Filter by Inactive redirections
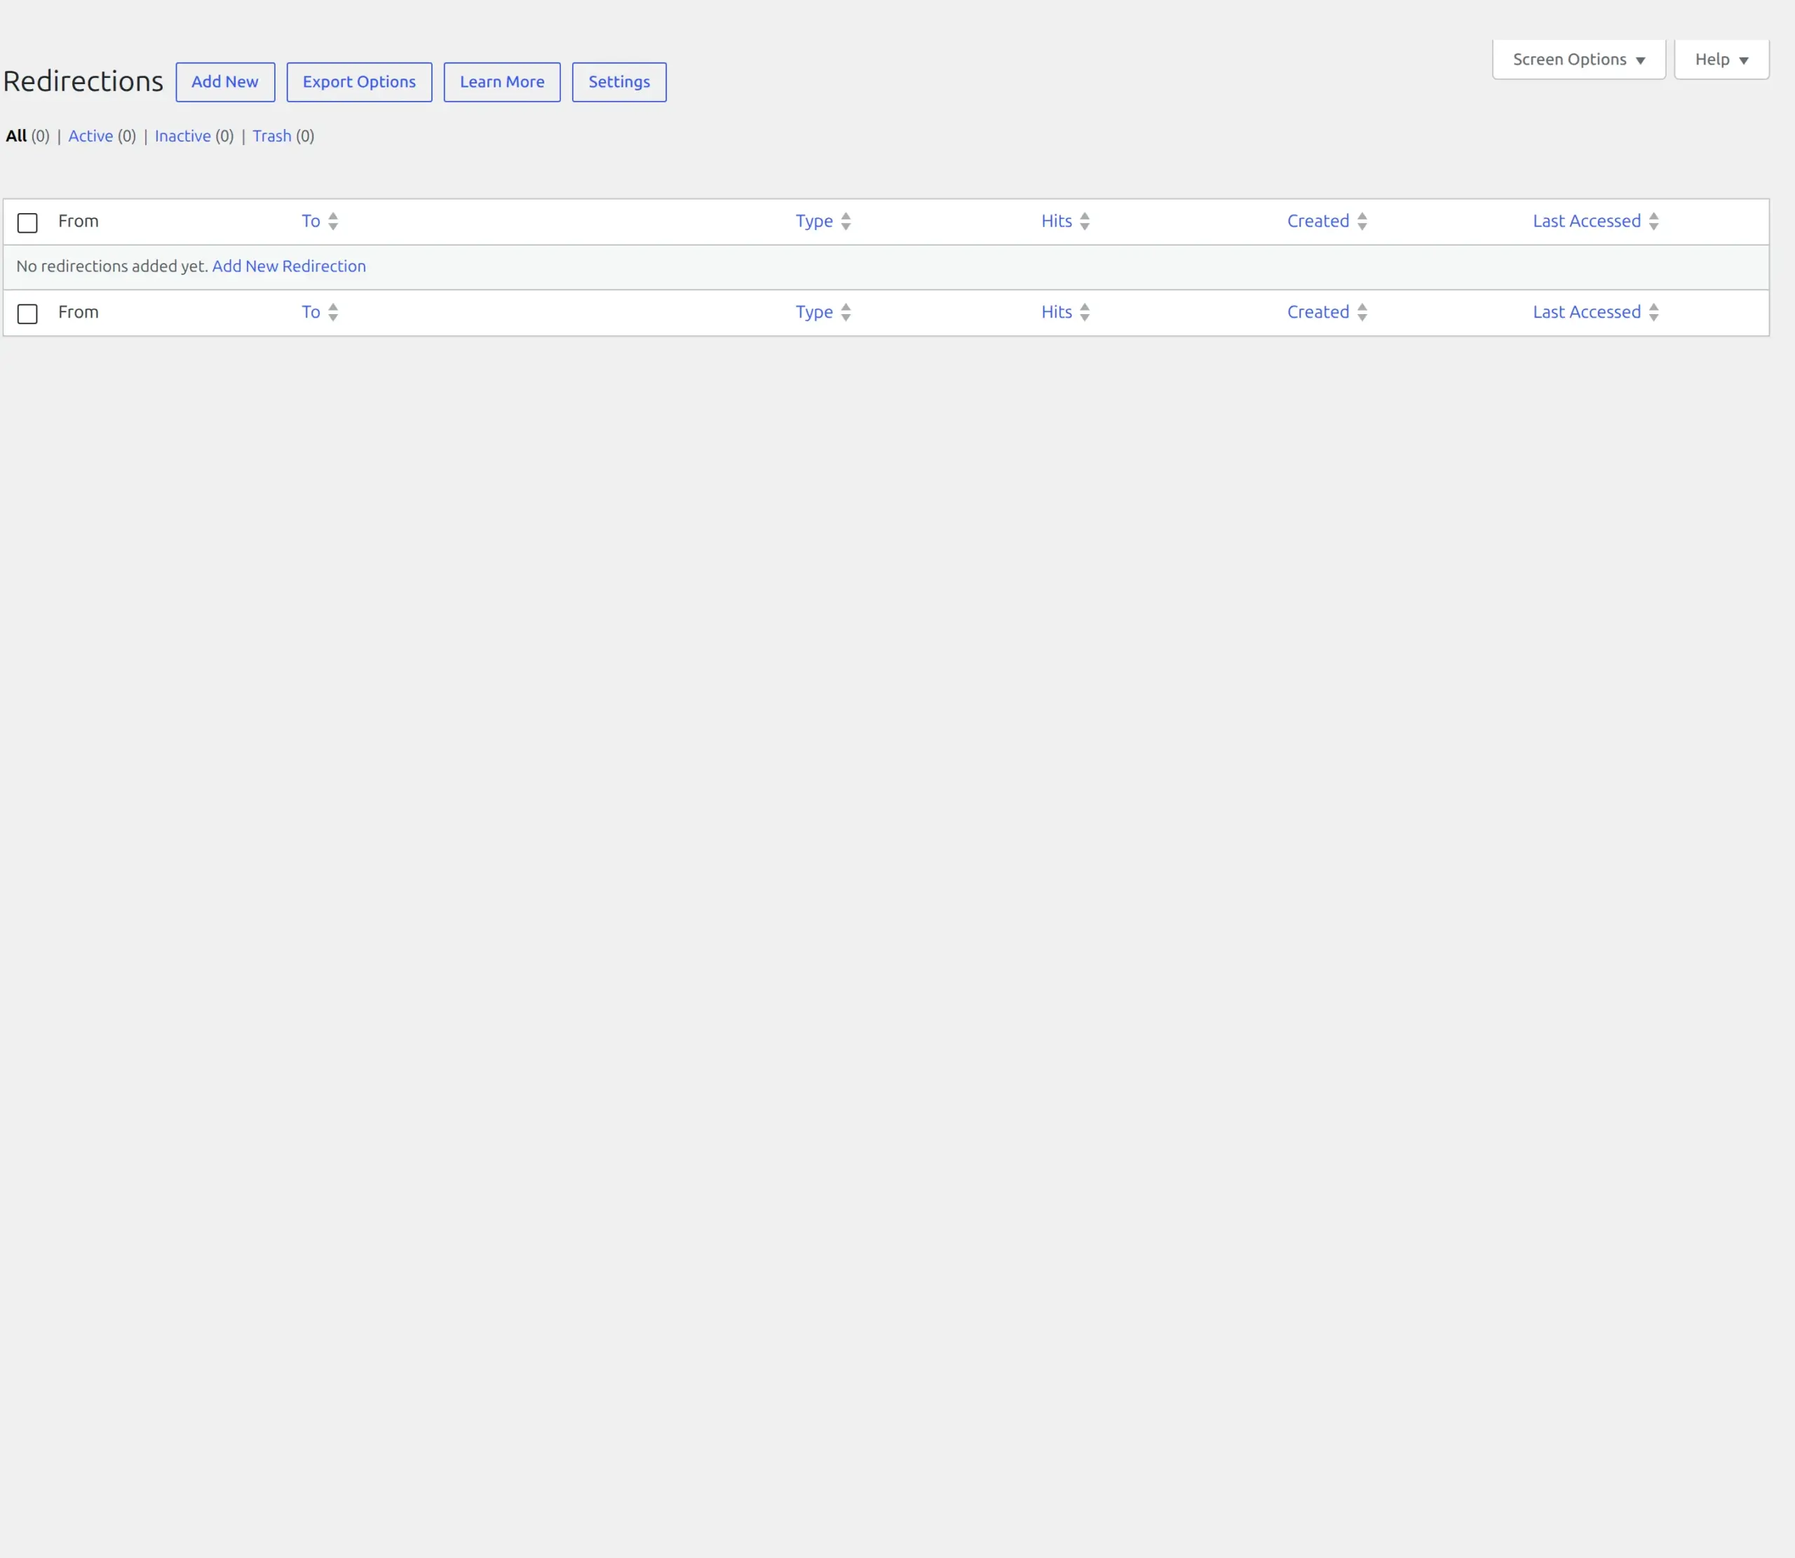The image size is (1795, 1558). point(182,135)
